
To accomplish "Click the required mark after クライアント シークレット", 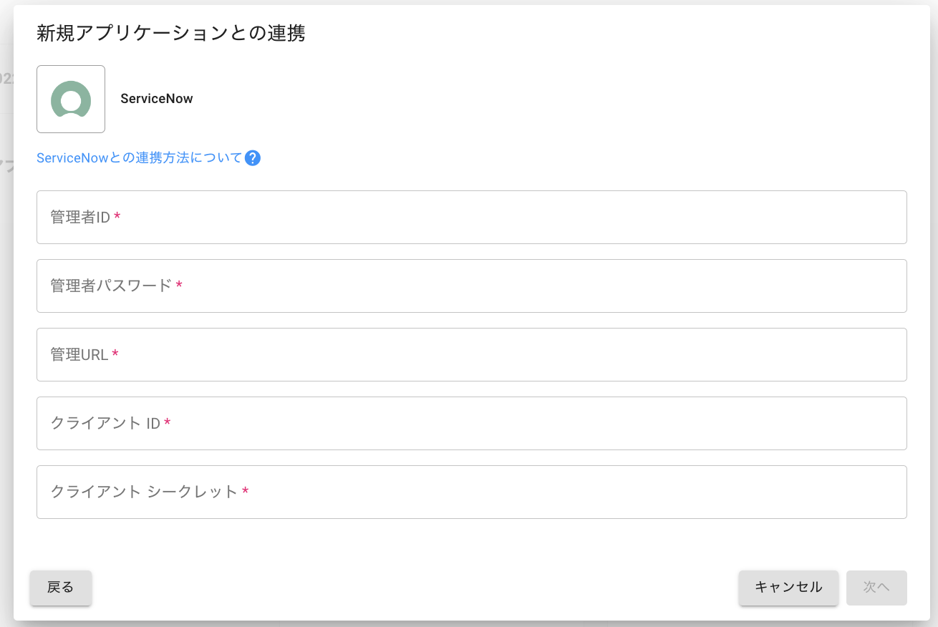I will pos(246,492).
